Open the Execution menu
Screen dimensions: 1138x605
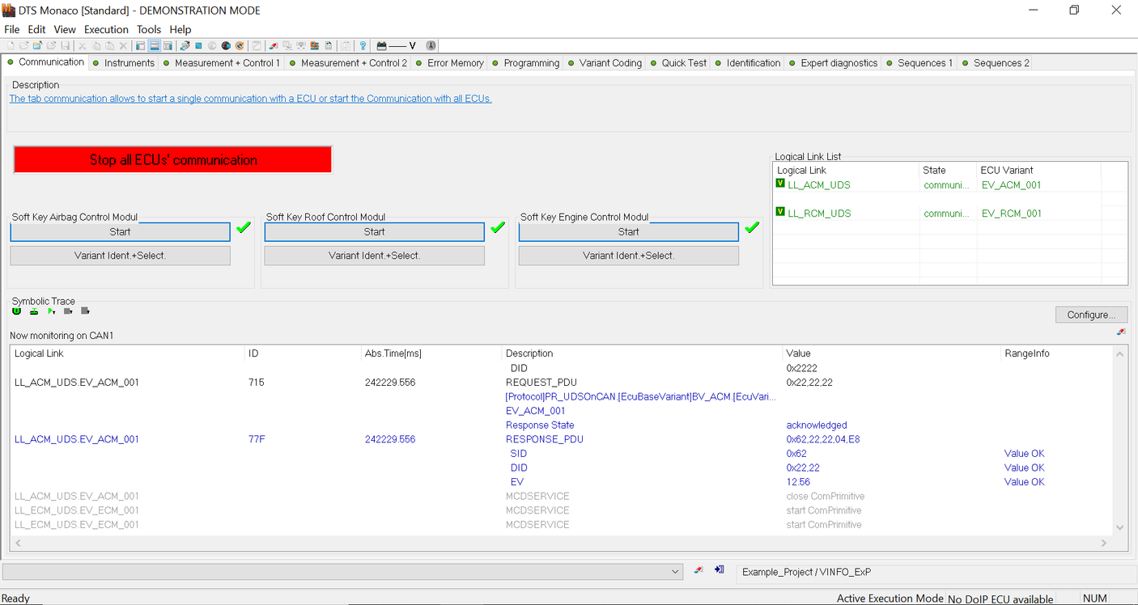click(106, 30)
